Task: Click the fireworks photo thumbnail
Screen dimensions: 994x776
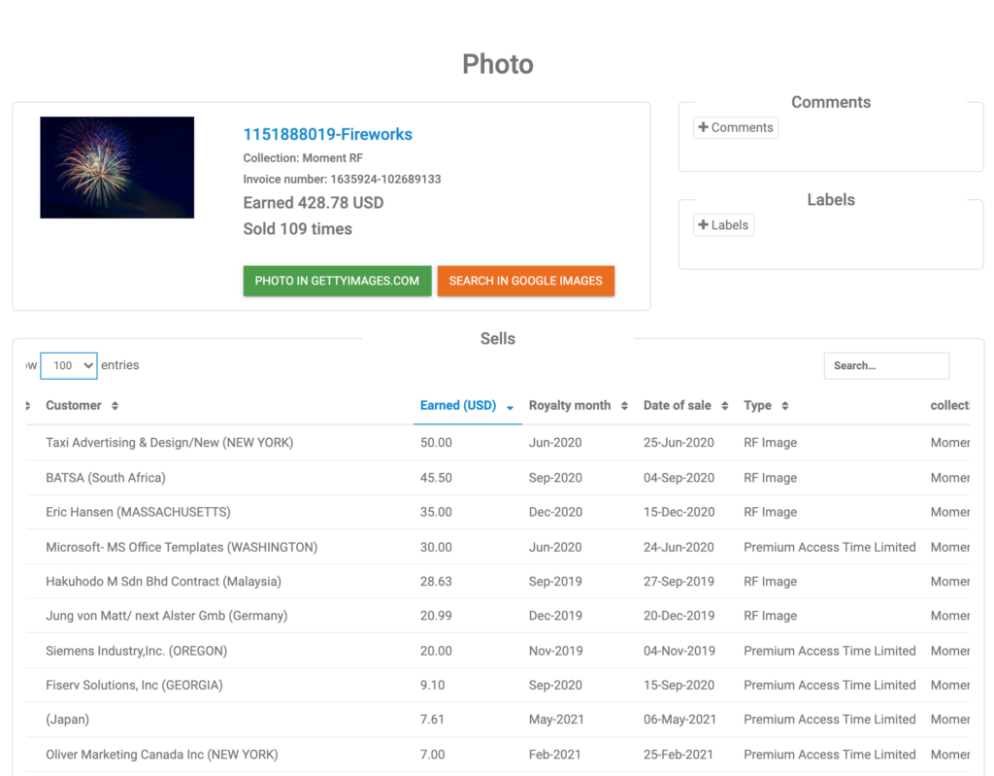Action: click(117, 167)
